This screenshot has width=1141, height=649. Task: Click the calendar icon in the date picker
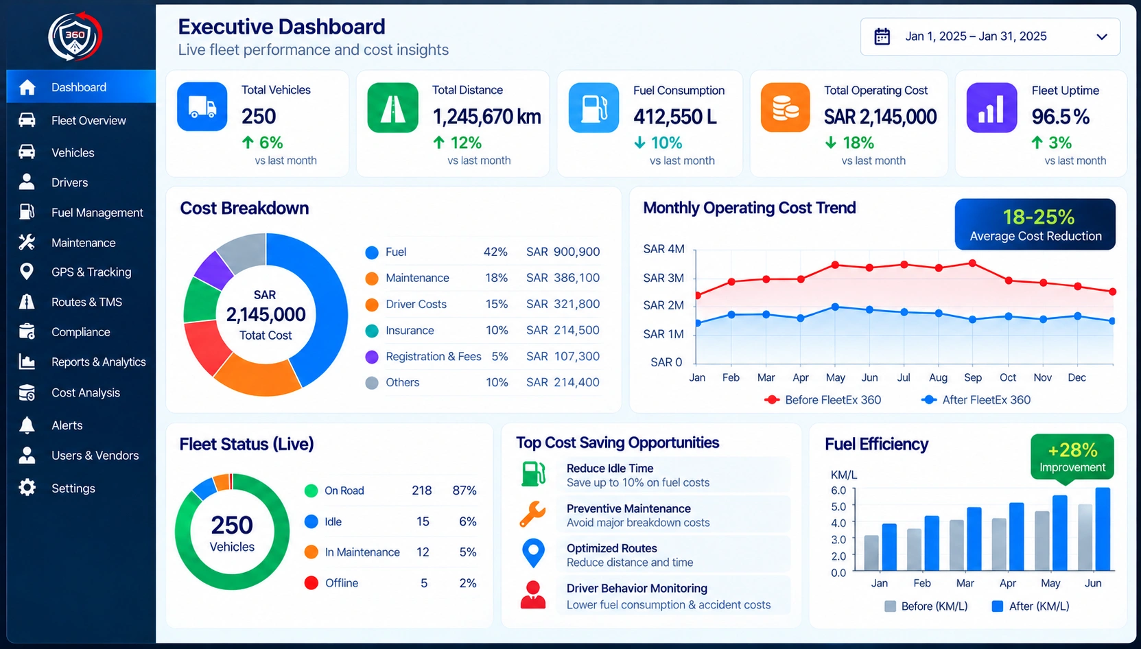[882, 36]
